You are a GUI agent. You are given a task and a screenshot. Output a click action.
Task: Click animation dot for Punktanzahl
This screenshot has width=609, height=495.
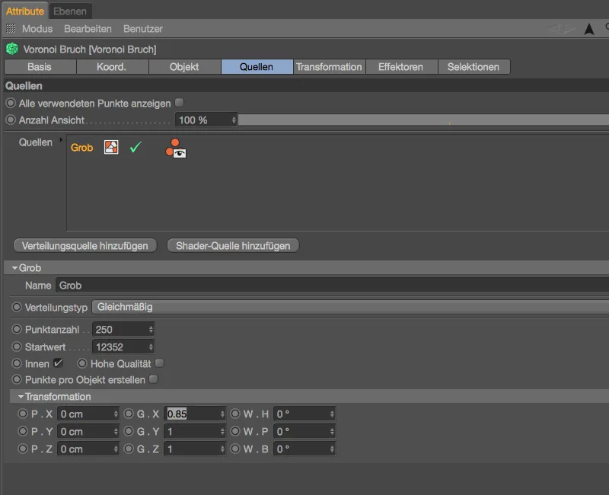click(17, 329)
